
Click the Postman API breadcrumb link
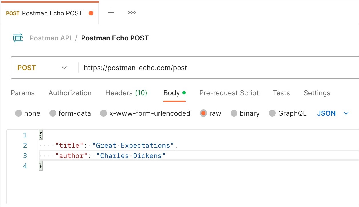(x=51, y=38)
